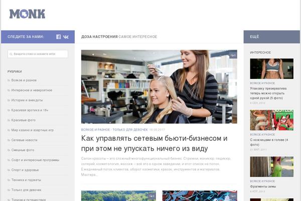
Task: Switch to the Доза настроения tab
Action: (x=99, y=37)
